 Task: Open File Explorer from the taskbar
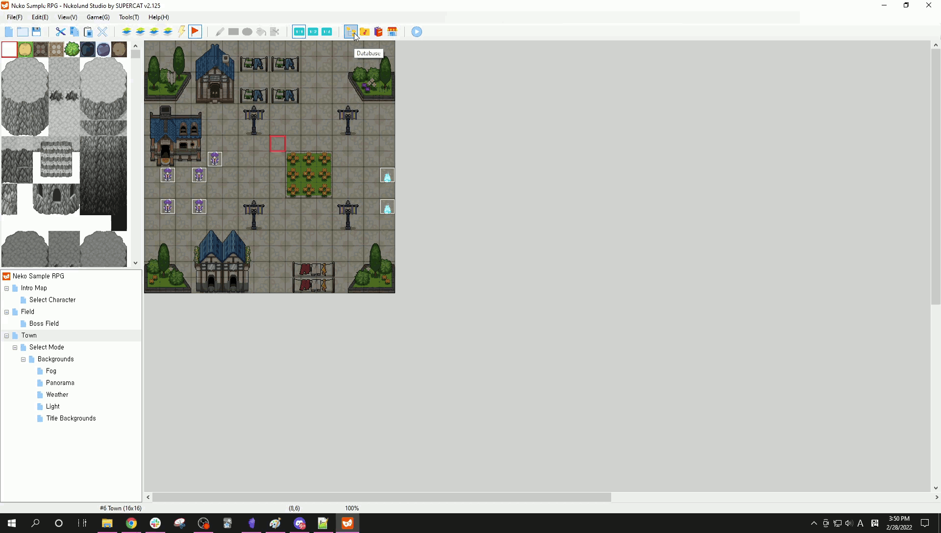(107, 523)
